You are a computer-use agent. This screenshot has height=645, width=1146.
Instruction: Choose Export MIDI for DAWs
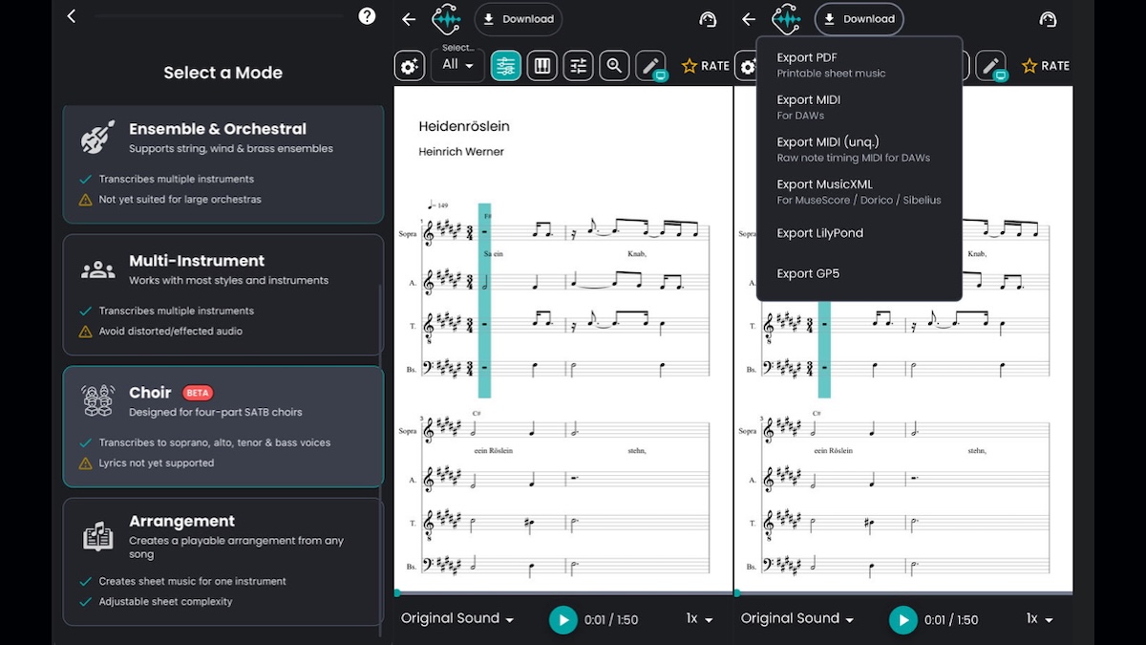859,107
